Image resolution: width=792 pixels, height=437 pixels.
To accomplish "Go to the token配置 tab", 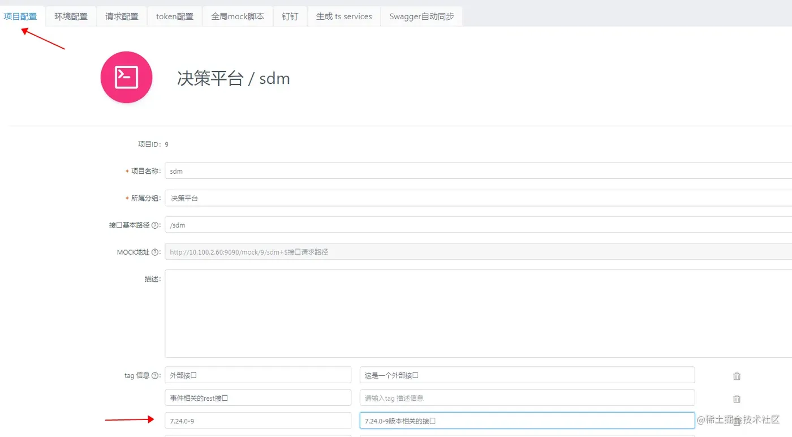I will (174, 16).
